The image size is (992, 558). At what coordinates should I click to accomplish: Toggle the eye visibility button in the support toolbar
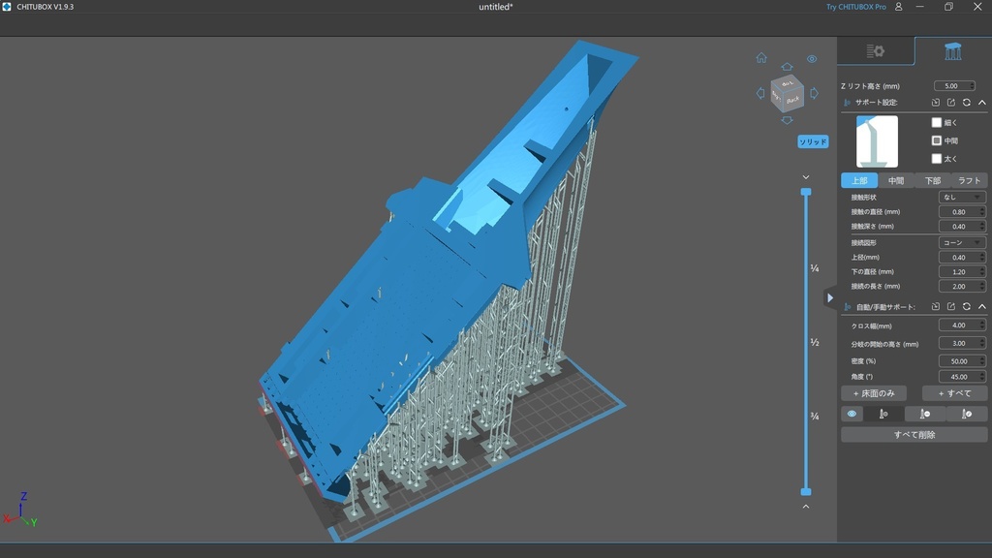coord(852,414)
